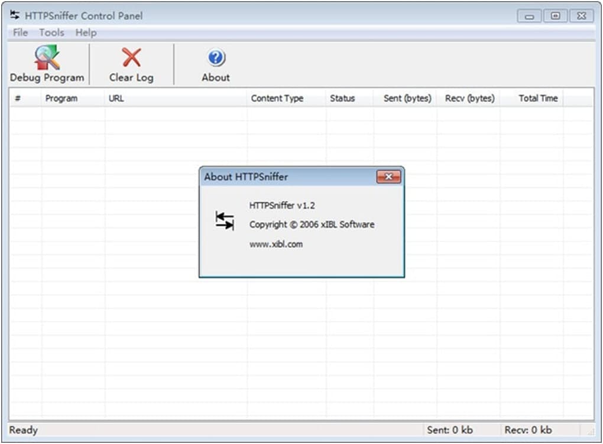This screenshot has height=444, width=603.
Task: Sort by the Status column header
Action: [349, 99]
